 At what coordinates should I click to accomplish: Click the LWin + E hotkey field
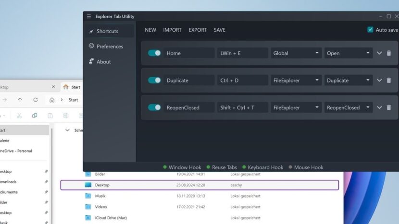tap(242, 53)
